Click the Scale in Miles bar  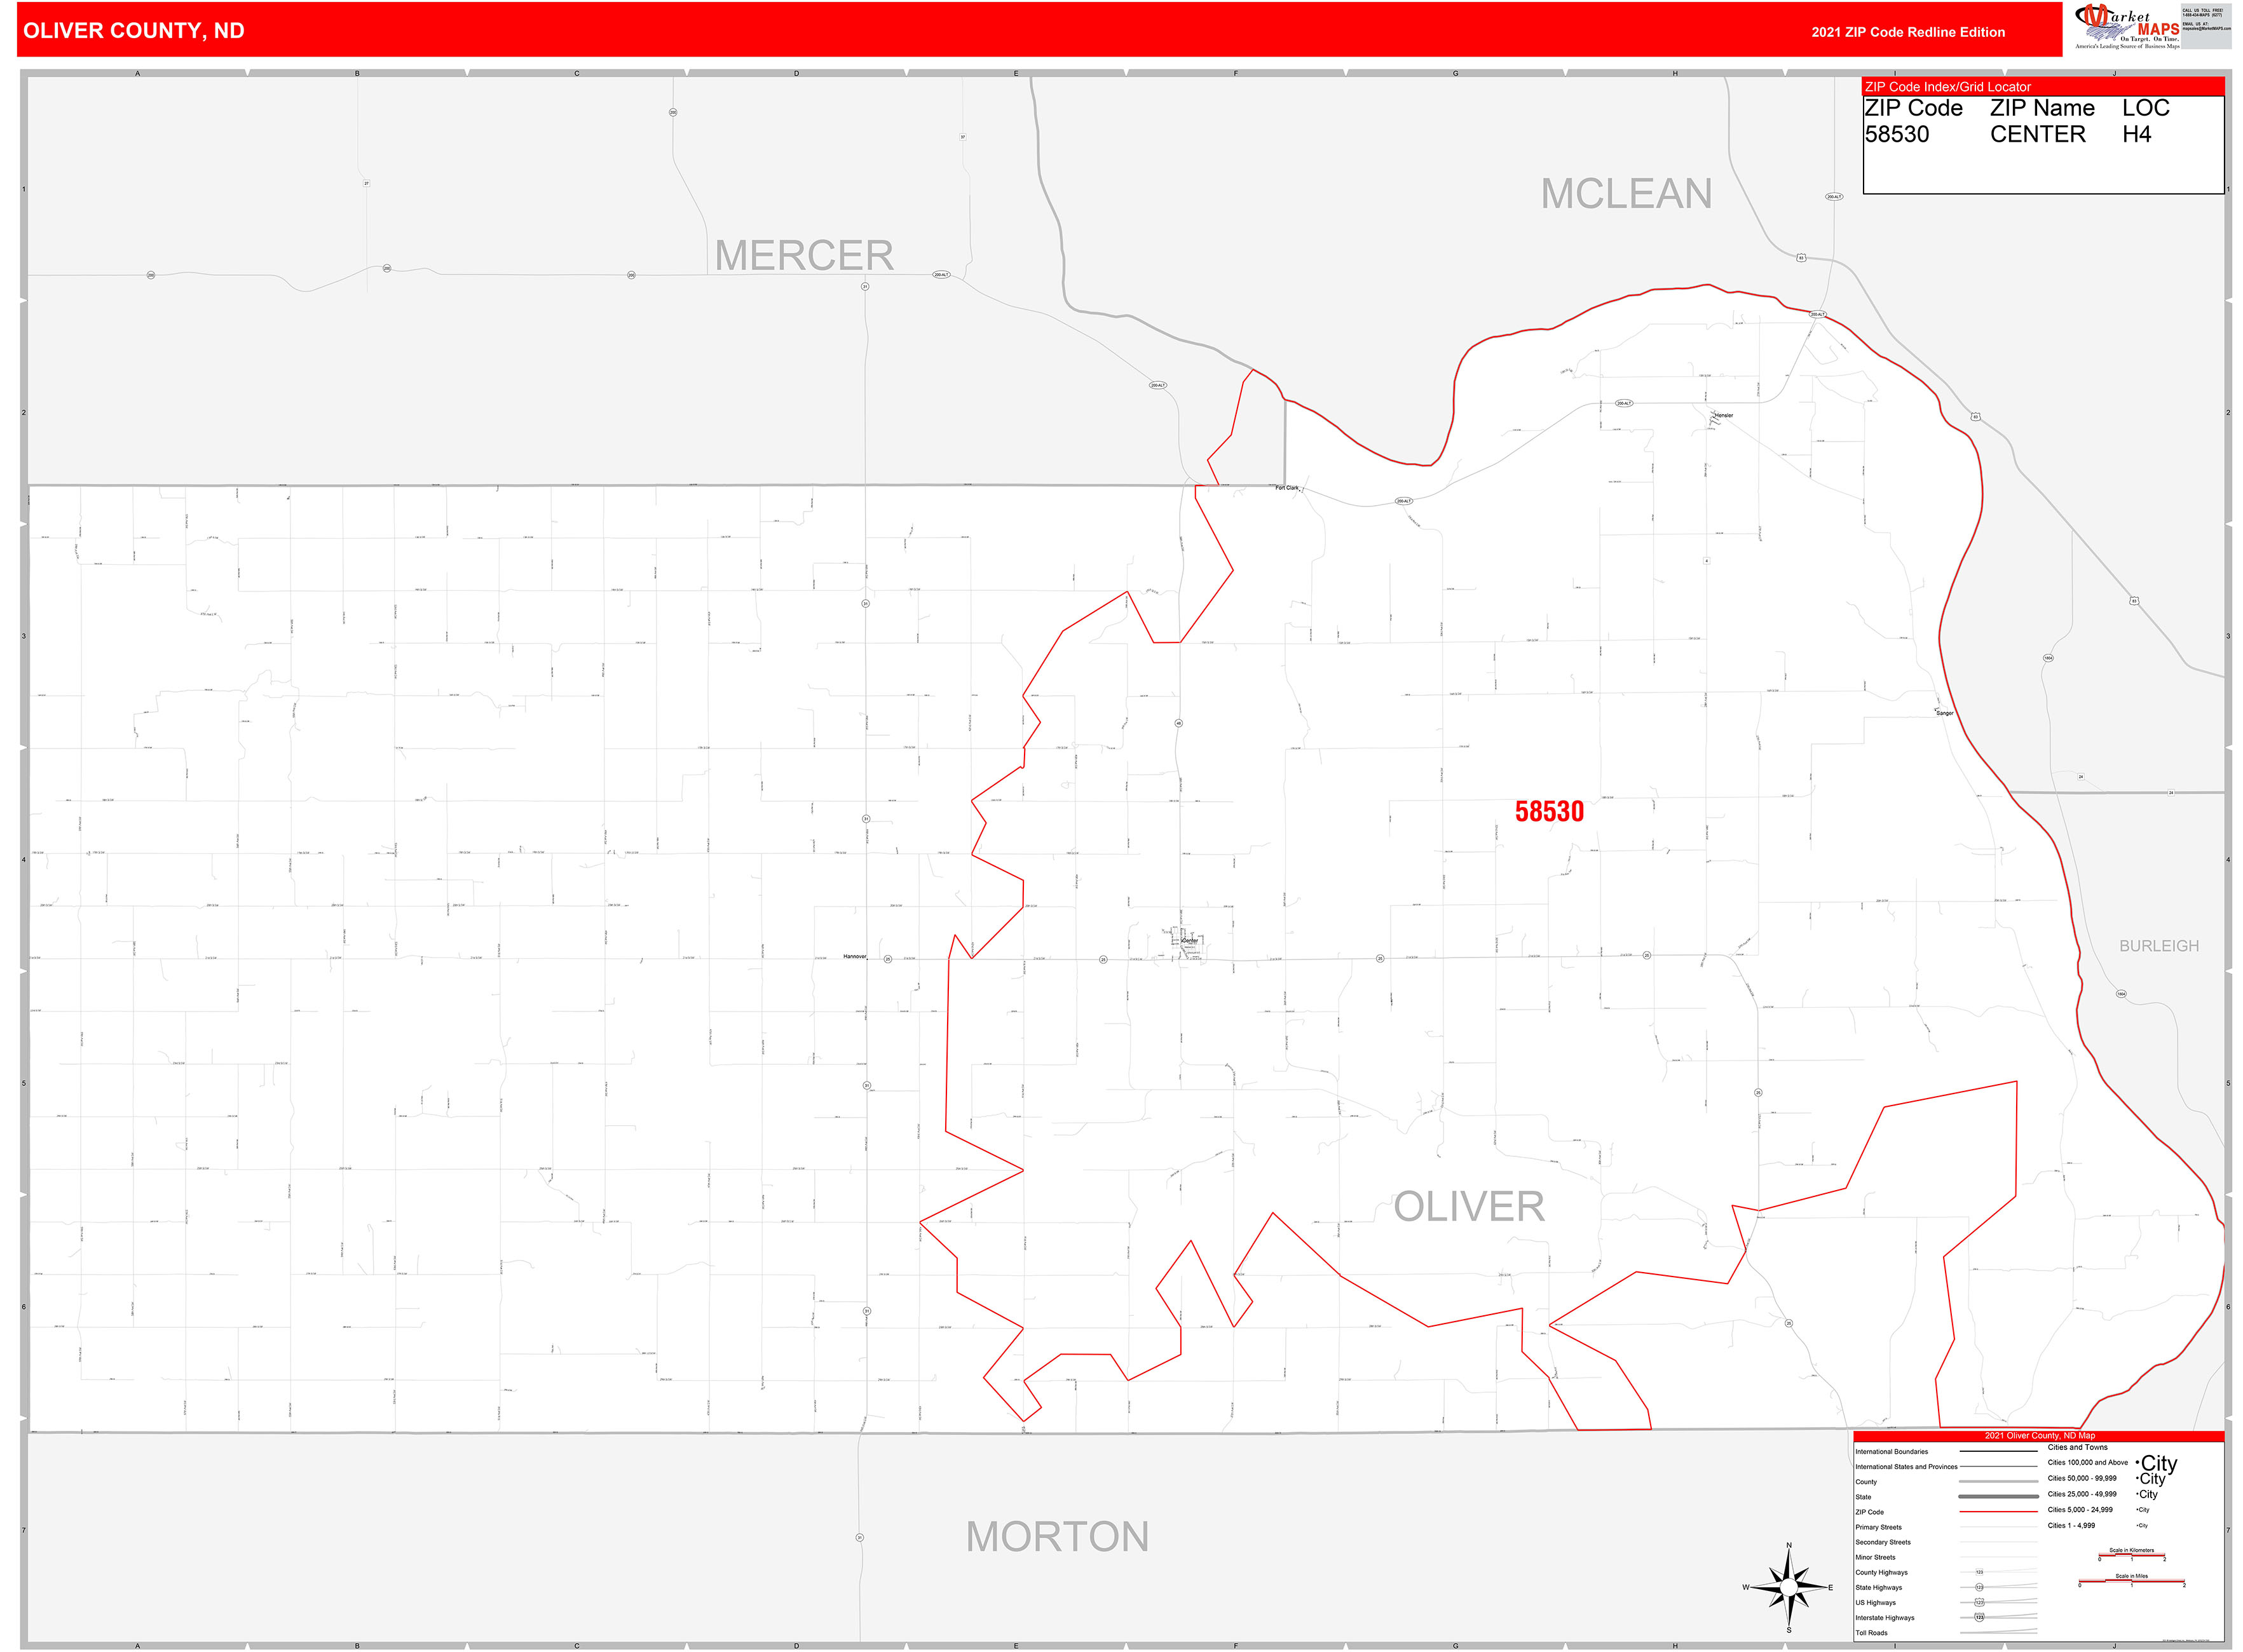point(2131,1582)
